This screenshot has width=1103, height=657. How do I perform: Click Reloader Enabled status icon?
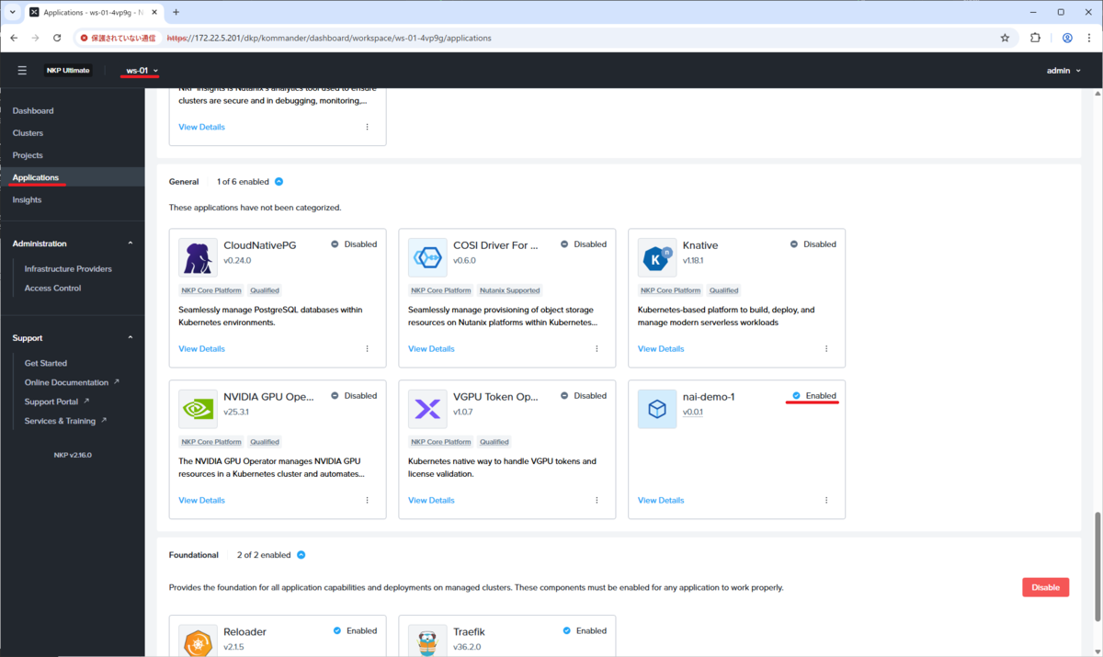coord(337,631)
